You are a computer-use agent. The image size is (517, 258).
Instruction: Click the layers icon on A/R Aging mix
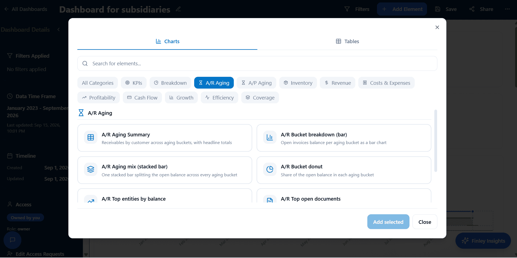pyautogui.click(x=91, y=169)
